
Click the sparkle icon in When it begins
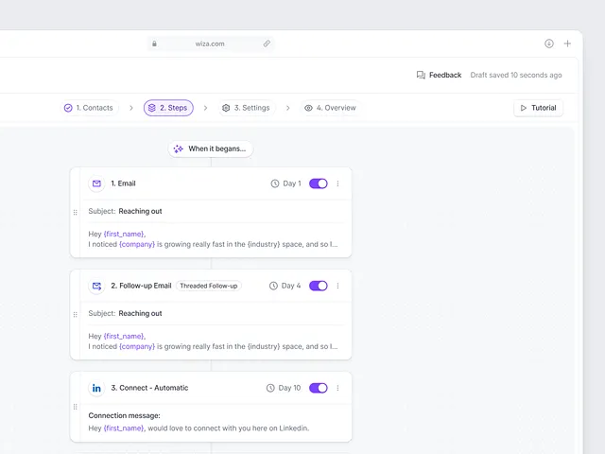[178, 149]
